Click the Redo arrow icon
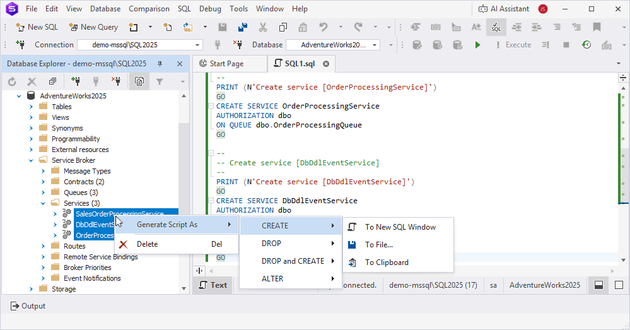 358,27
